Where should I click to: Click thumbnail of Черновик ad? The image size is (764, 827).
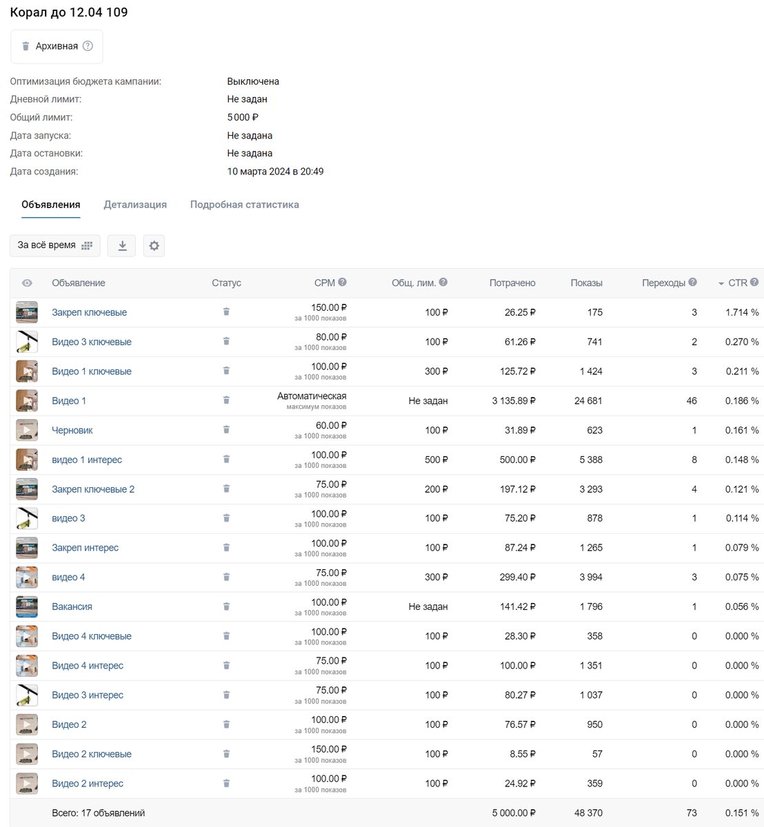tap(27, 430)
